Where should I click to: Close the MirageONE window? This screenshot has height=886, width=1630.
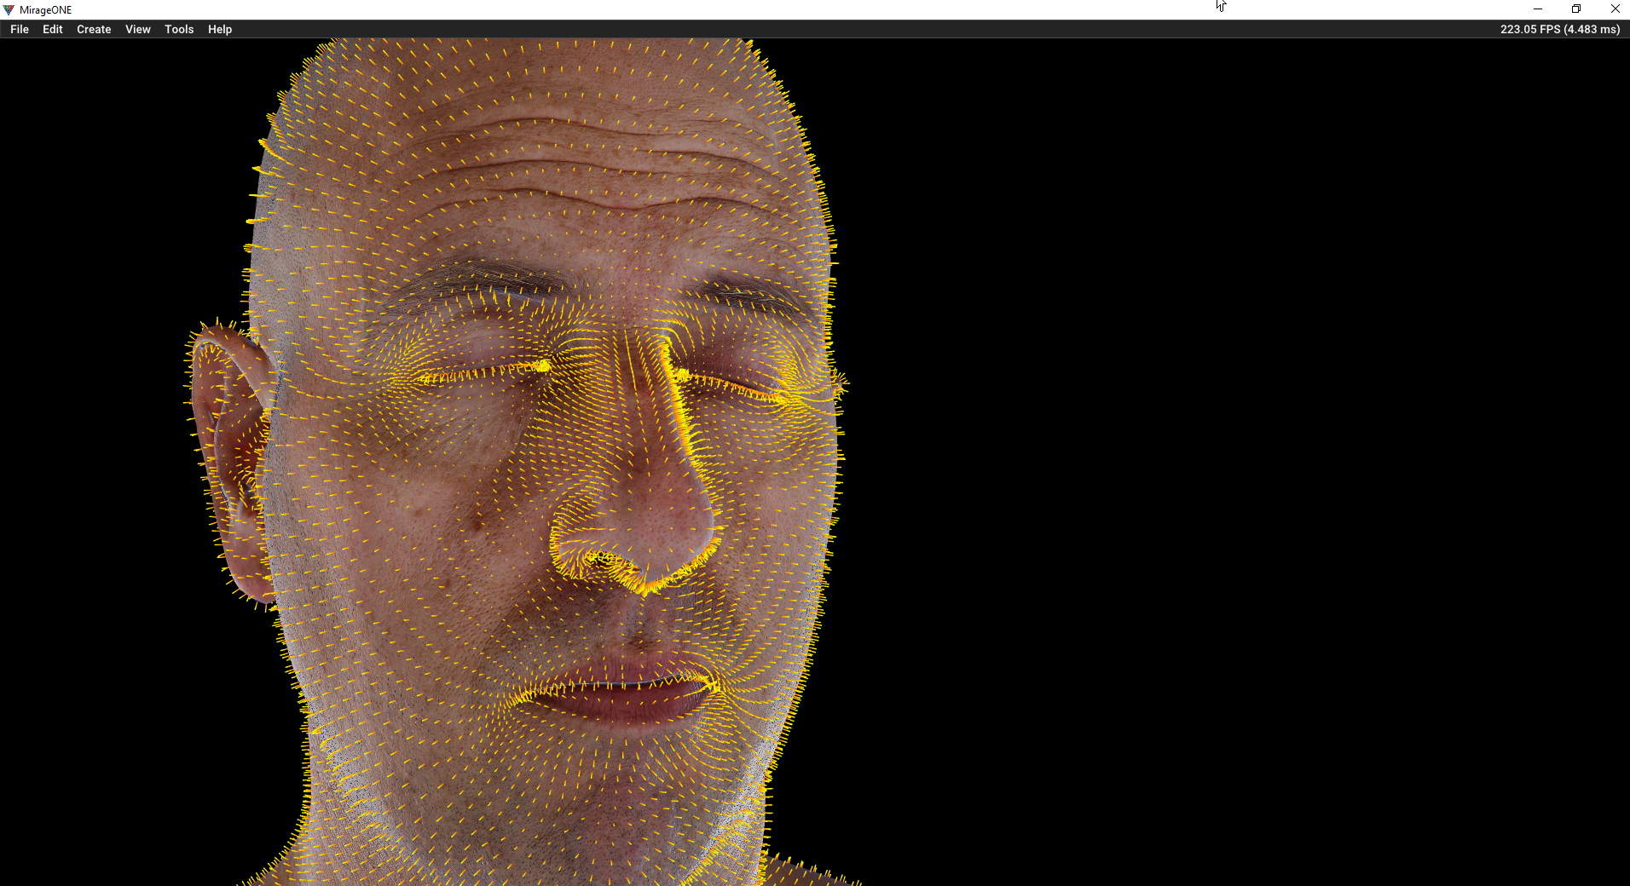click(1615, 9)
